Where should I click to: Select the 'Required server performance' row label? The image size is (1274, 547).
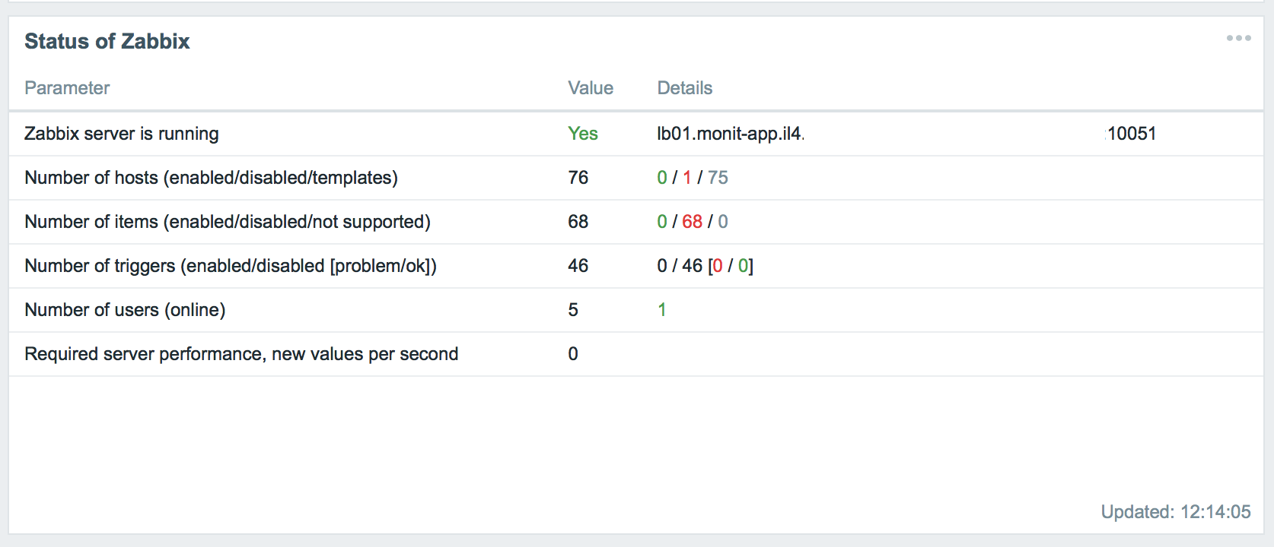click(241, 354)
